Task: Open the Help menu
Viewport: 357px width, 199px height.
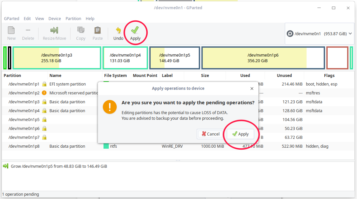Action: tap(90, 19)
